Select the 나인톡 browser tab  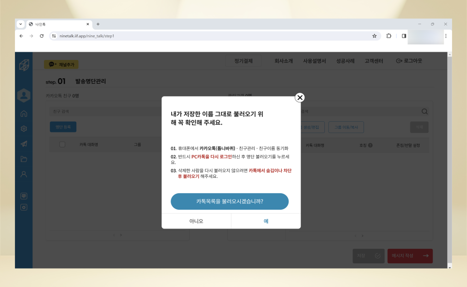click(x=59, y=24)
